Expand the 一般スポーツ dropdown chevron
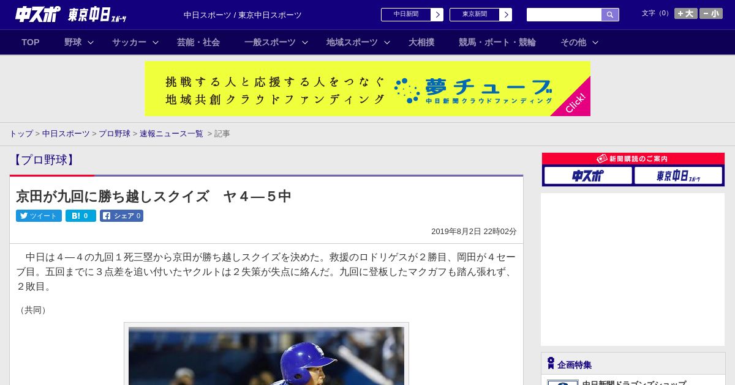The image size is (735, 385). coord(305,43)
